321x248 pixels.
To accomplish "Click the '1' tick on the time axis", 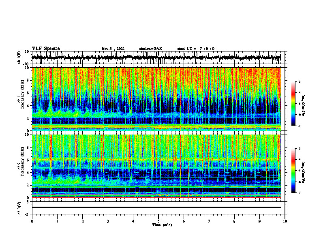I will click(x=57, y=221).
